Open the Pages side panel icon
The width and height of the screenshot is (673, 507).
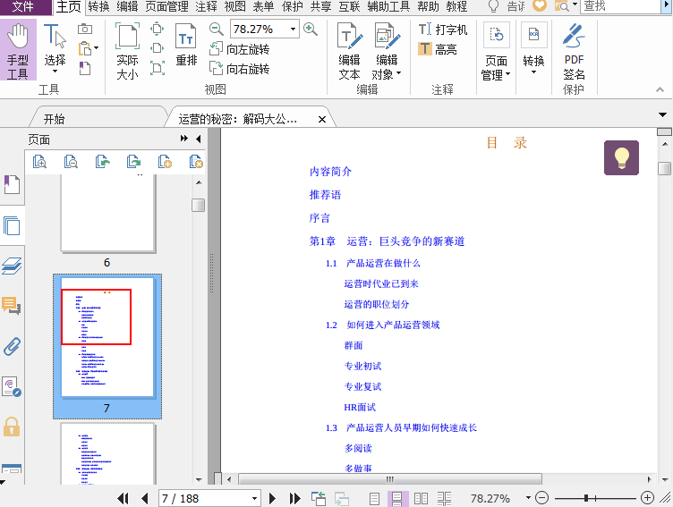(12, 225)
